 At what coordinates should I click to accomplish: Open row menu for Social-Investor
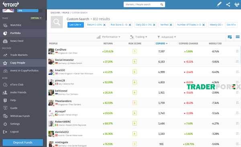click(x=237, y=61)
